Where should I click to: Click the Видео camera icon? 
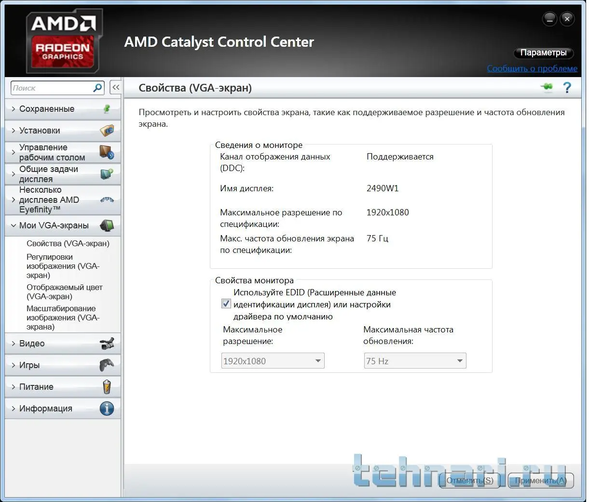coord(107,343)
